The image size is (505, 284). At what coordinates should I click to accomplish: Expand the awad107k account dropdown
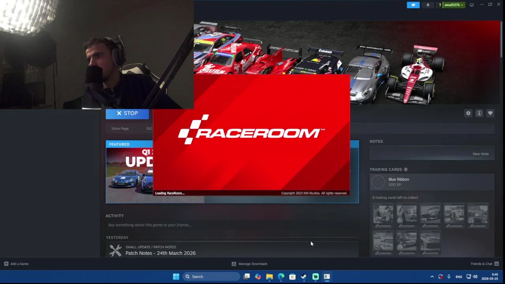pos(454,5)
